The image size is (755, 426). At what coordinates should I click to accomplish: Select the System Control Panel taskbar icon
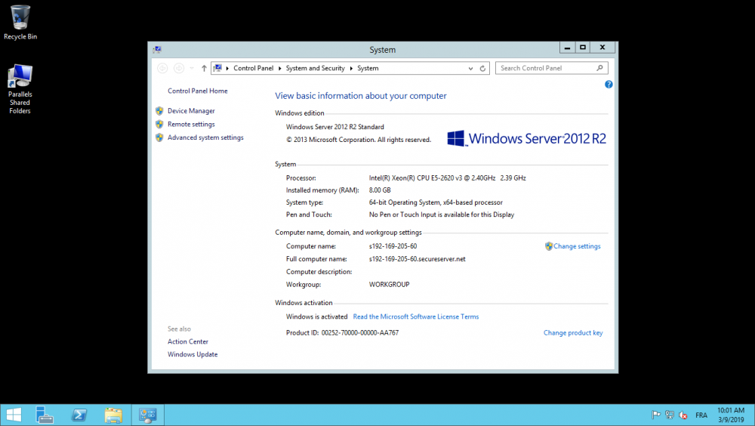coord(148,415)
